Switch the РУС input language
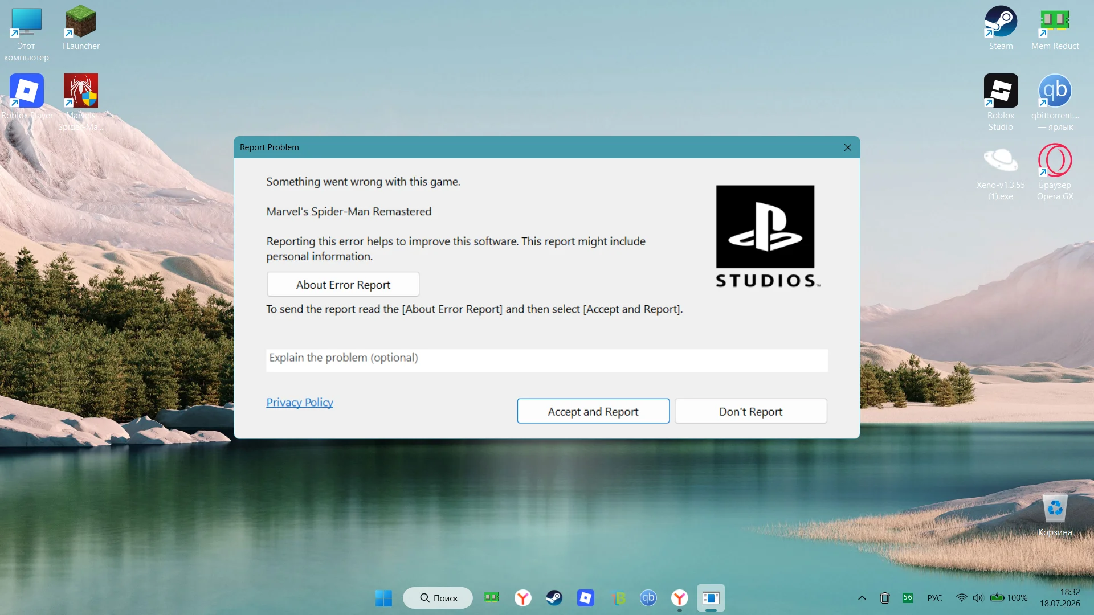 (934, 598)
